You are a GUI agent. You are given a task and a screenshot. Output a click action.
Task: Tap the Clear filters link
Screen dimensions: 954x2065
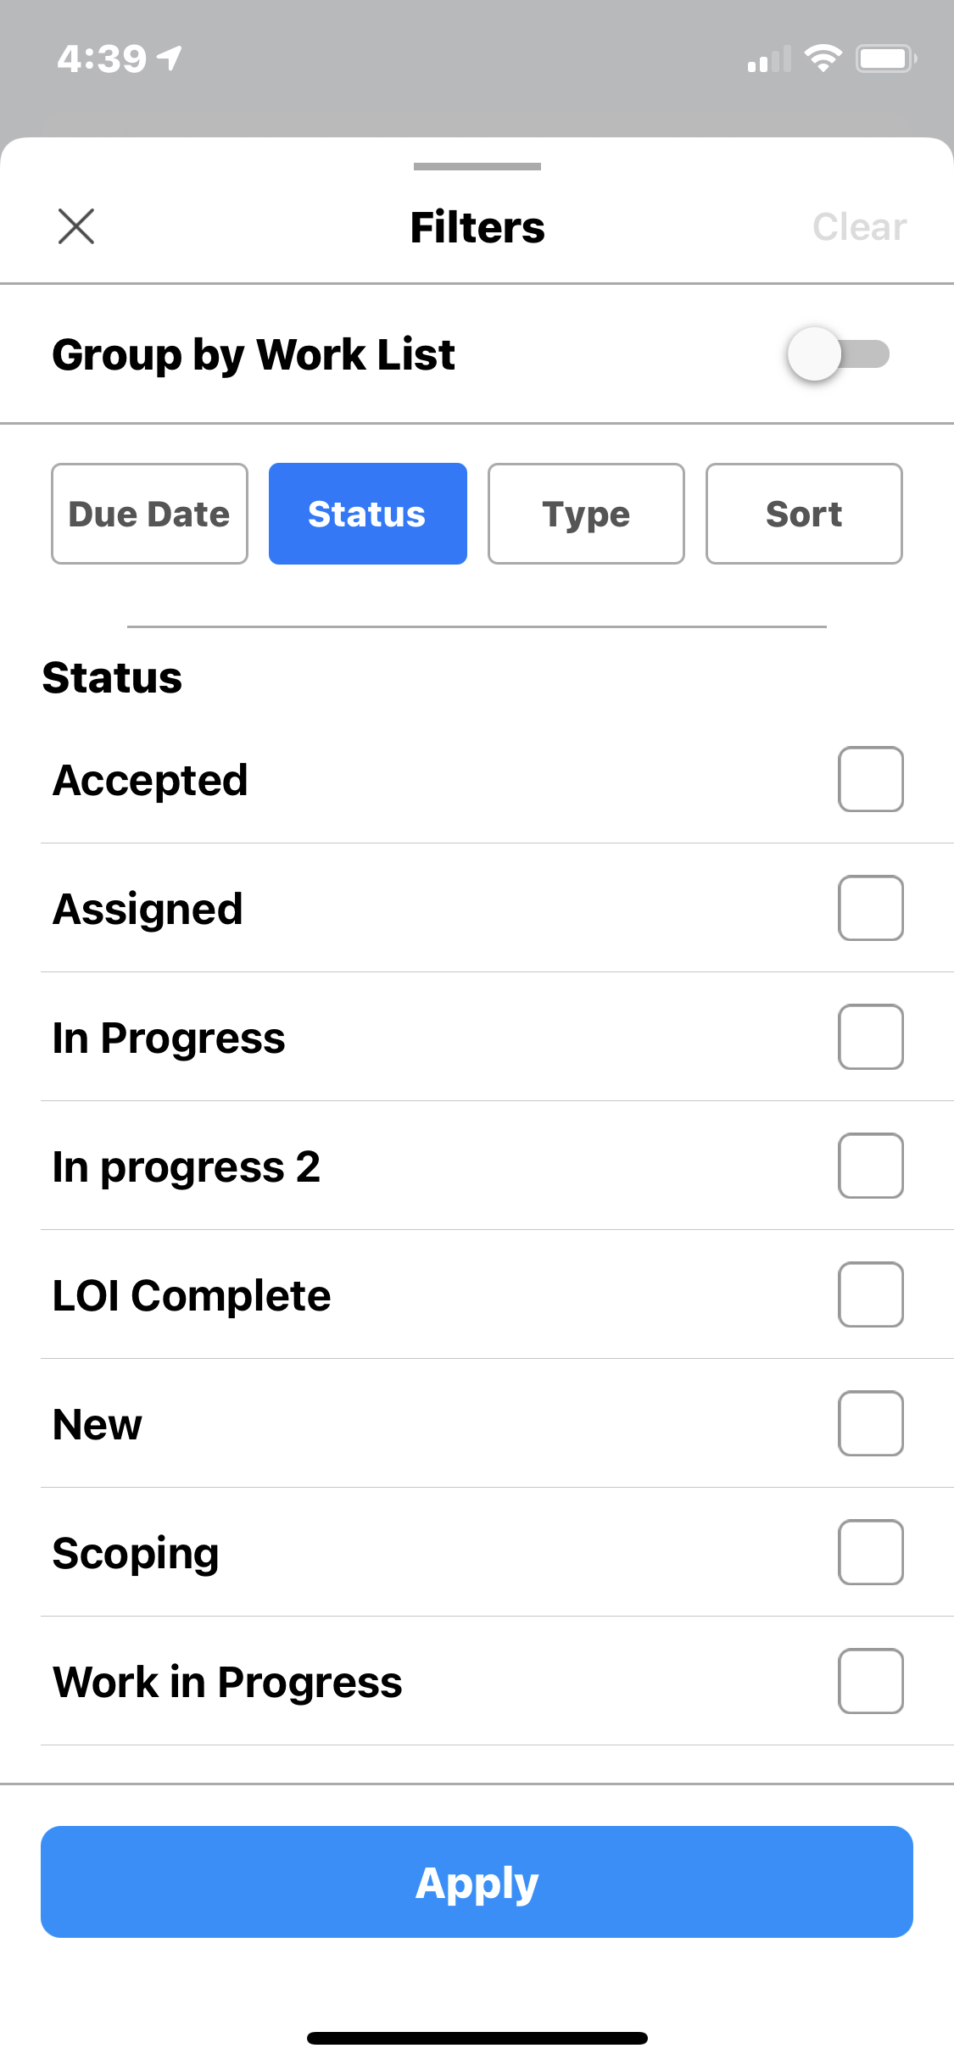859,227
